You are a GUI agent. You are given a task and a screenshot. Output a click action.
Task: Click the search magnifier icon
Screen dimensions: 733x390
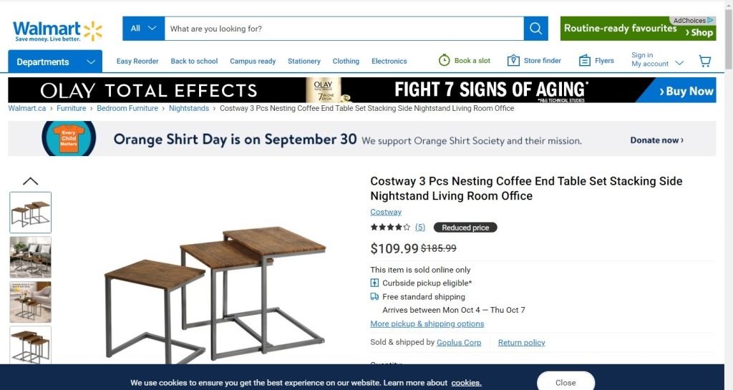click(x=535, y=29)
